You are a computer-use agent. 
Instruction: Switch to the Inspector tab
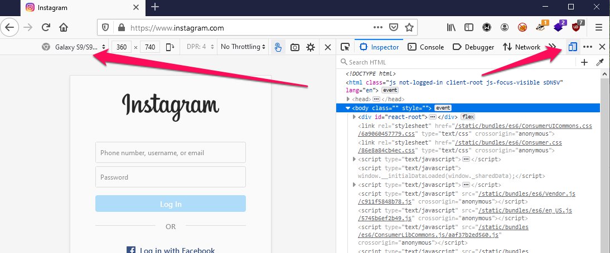point(379,47)
